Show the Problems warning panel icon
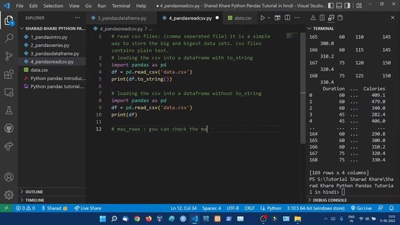The image size is (400, 225). click(312, 18)
